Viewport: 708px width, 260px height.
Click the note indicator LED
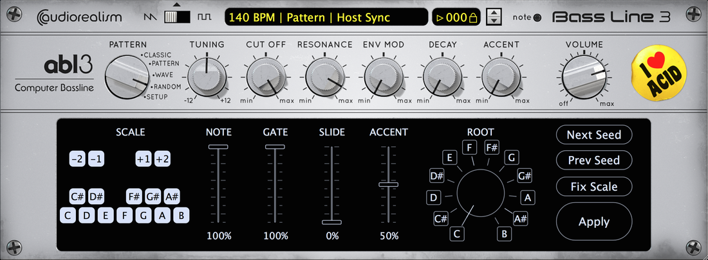tap(537, 18)
